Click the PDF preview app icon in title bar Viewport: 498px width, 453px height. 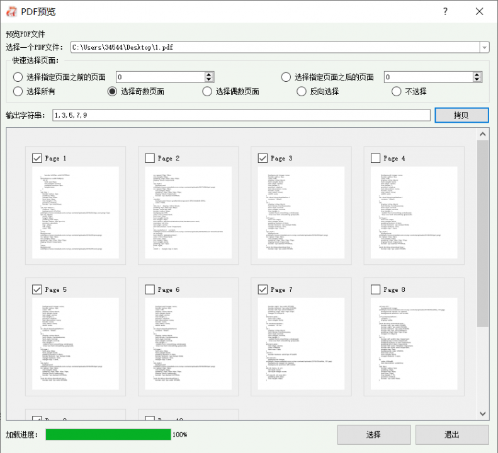[12, 11]
